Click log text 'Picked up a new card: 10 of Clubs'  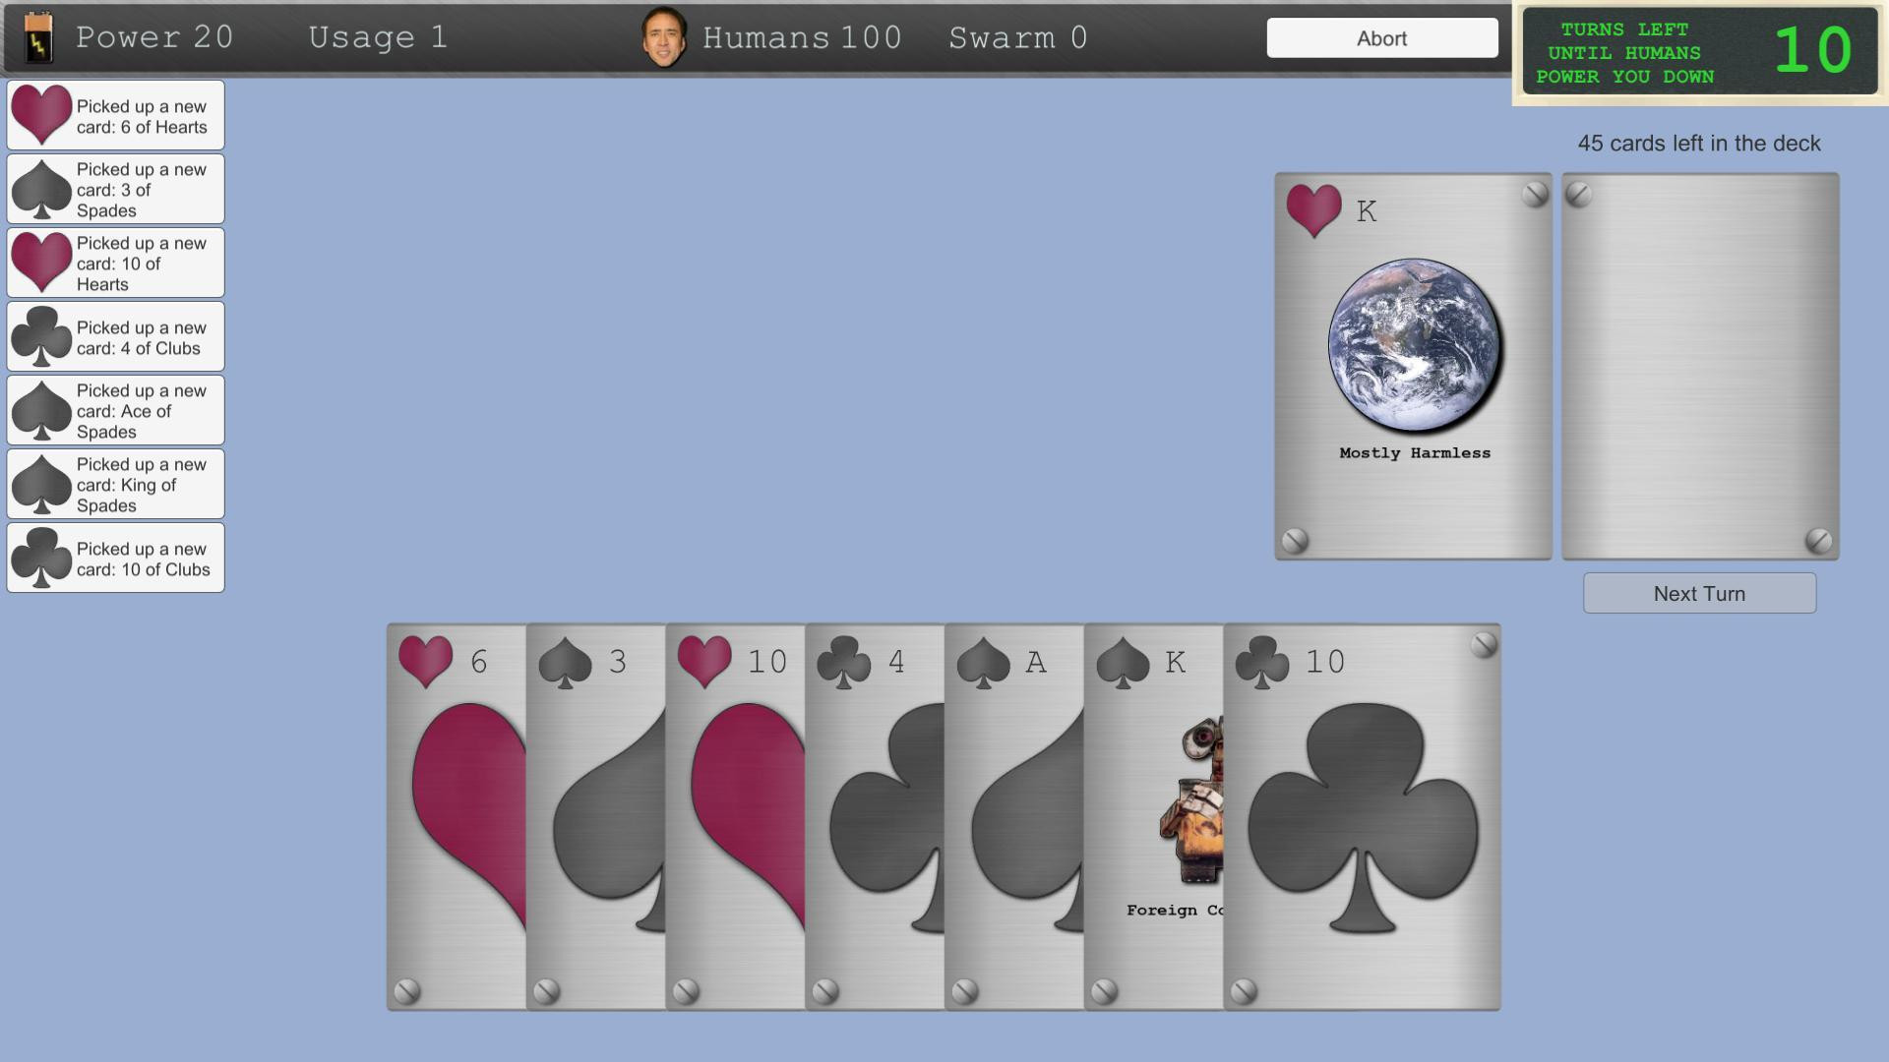coord(144,560)
